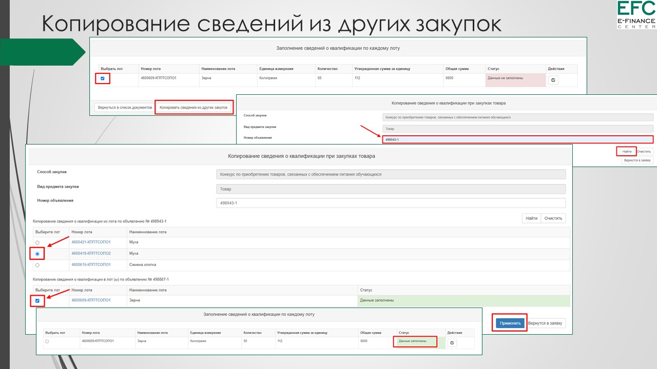Image resolution: width=657 pixels, height=369 pixels.
Task: Open the lot link 4600421-КППТСОПО1
Action: 91,242
